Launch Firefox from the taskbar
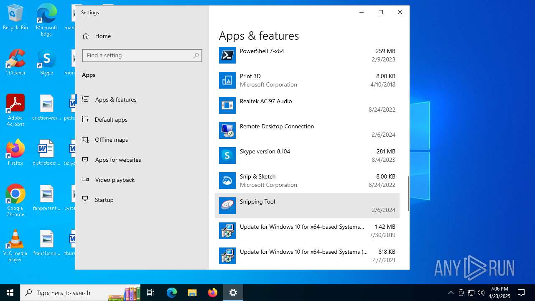 point(213,293)
